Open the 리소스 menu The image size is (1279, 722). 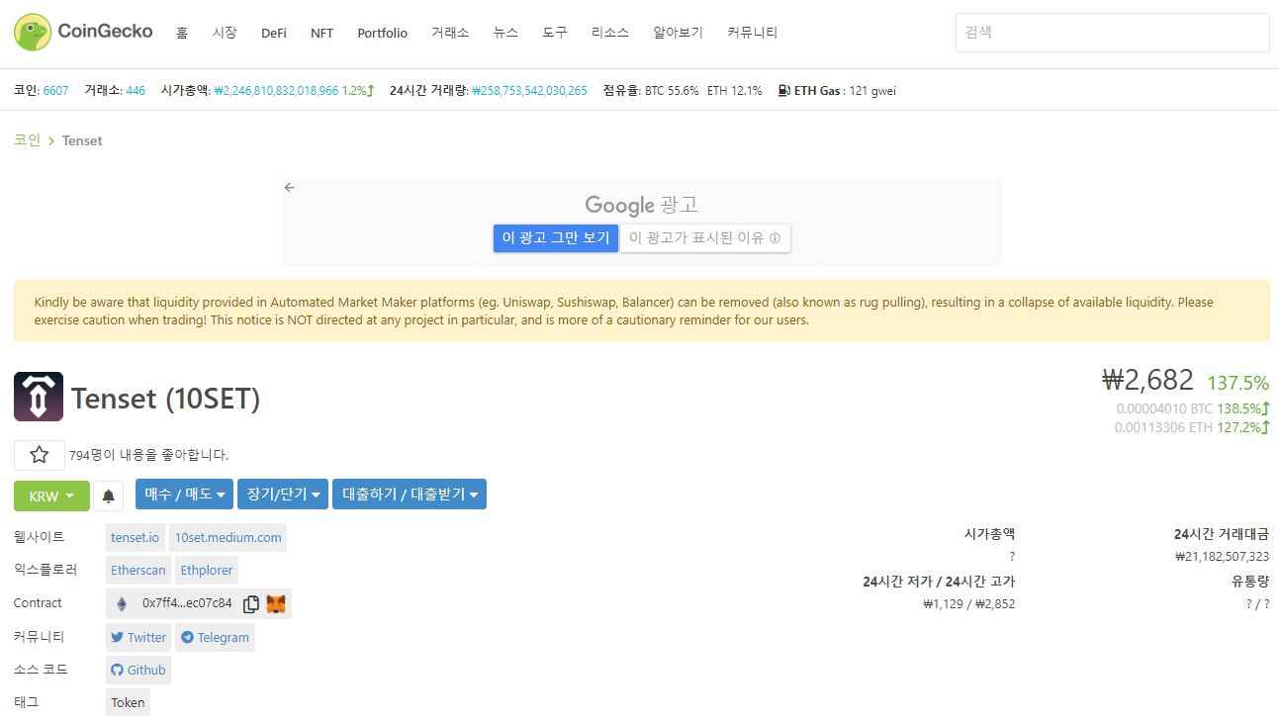[610, 33]
